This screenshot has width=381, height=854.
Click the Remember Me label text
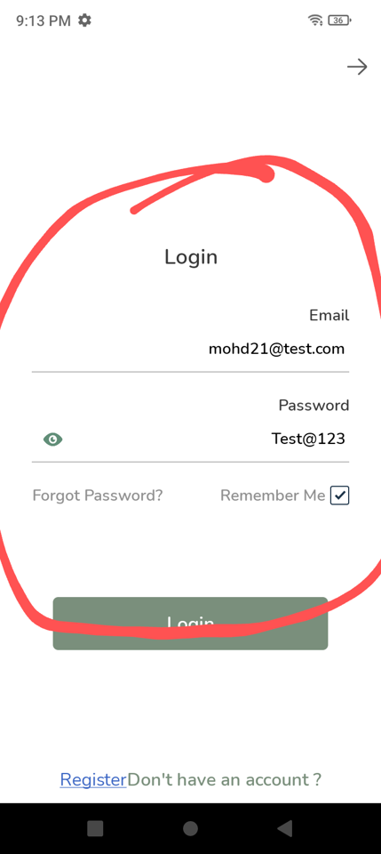pos(273,495)
